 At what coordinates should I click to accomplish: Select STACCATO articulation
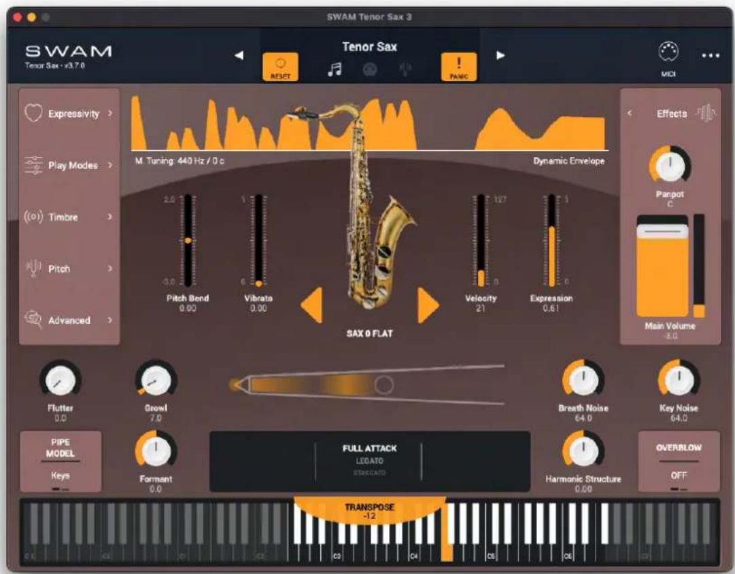[369, 473]
